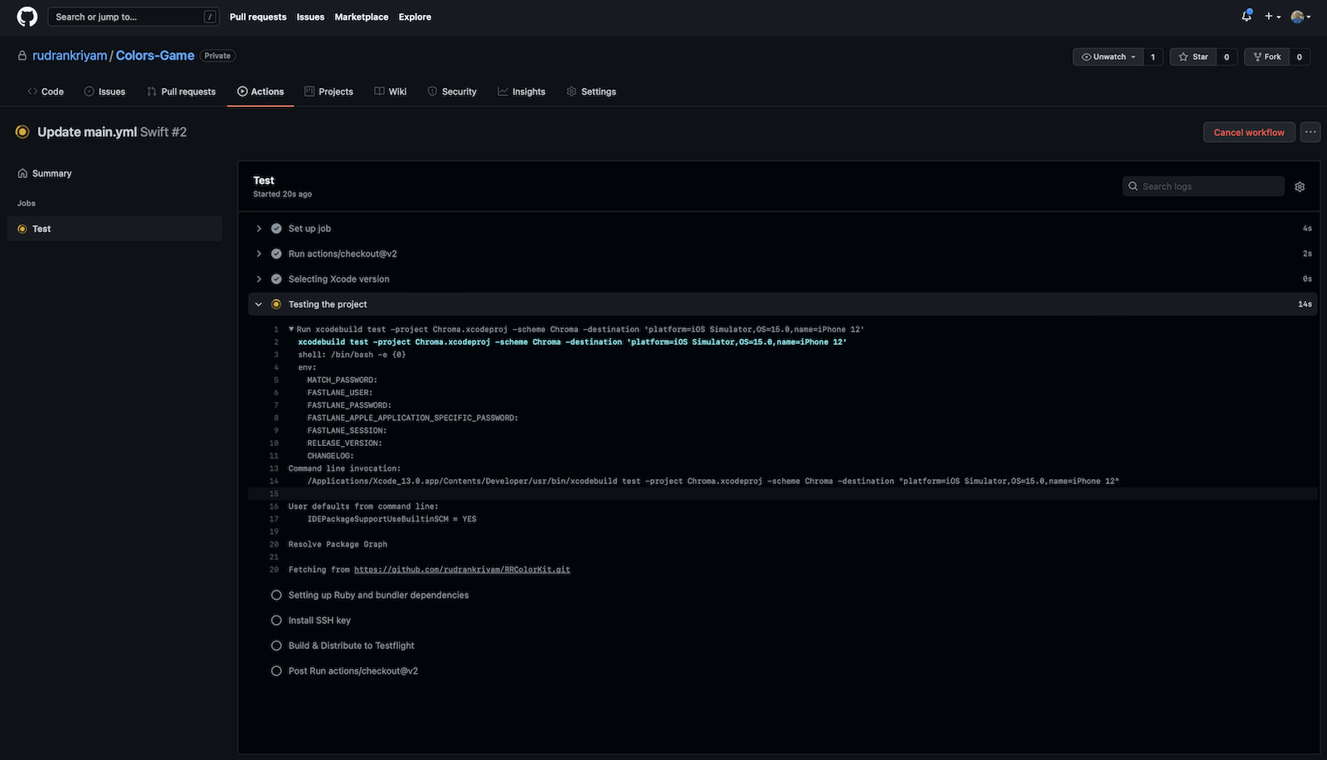Star the Colors-Game repository
The width and height of the screenshot is (1327, 760).
(1193, 56)
